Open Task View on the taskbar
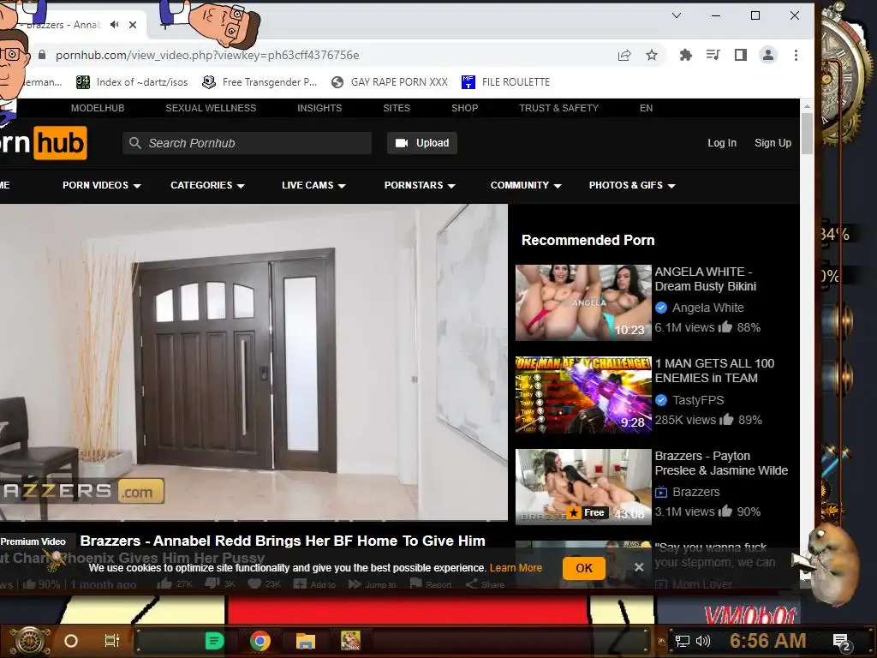877x658 pixels. (112, 641)
